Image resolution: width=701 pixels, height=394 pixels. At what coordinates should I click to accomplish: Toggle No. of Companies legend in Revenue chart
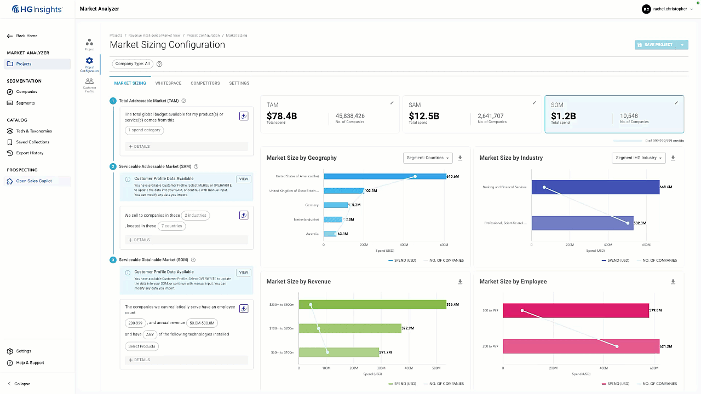(444, 384)
